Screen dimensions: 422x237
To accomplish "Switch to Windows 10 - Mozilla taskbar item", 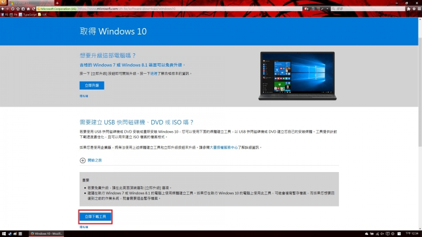I will tap(46, 233).
